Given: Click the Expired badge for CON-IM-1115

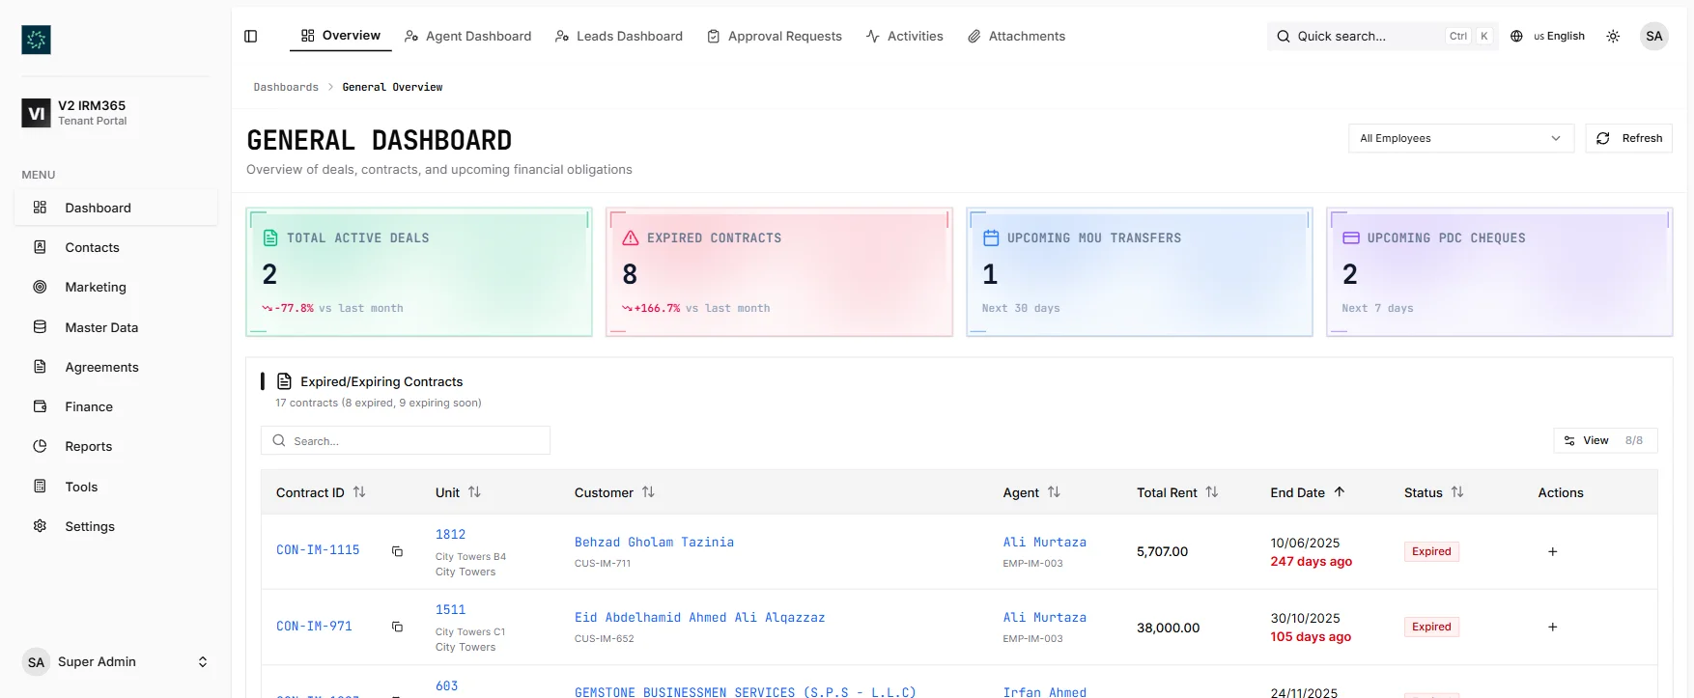Looking at the screenshot, I should click(x=1431, y=551).
